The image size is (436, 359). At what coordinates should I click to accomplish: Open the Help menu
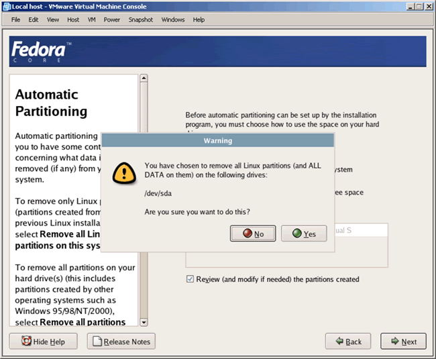(199, 19)
